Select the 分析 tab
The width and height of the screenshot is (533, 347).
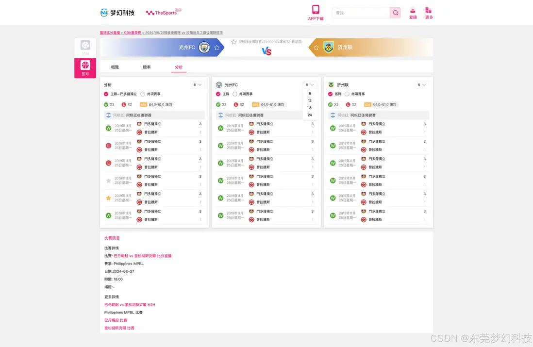(x=179, y=67)
